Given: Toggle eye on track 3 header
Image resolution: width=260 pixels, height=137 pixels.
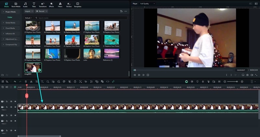Looking at the screenshot, I should pos(15,115).
